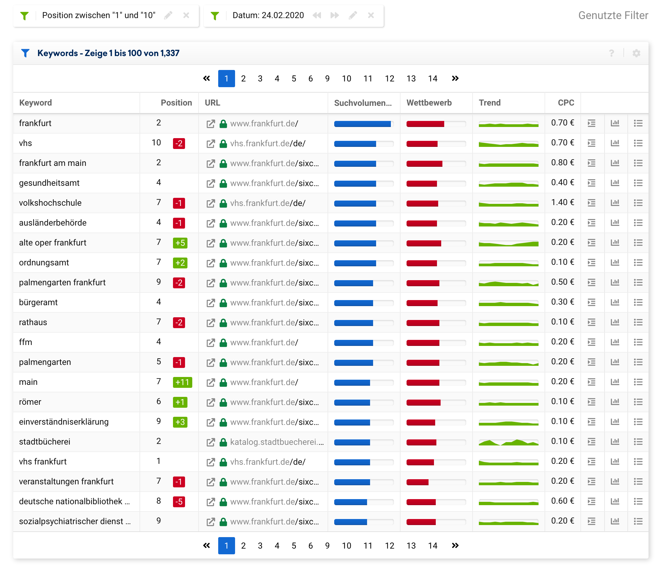Viewport: 663px width, 573px height.
Task: Sort by Keyword column header
Action: pyautogui.click(x=36, y=103)
